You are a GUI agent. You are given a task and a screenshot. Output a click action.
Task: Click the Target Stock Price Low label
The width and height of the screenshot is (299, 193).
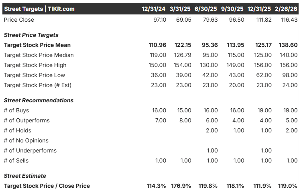[35, 75]
